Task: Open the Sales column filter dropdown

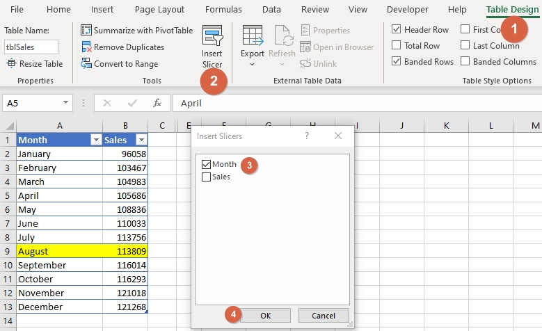Action: (x=141, y=140)
